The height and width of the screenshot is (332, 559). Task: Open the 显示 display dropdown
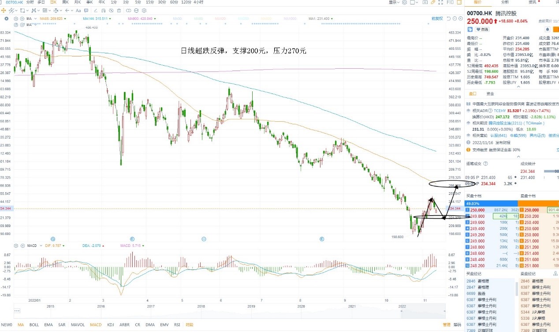pyautogui.click(x=394, y=2)
